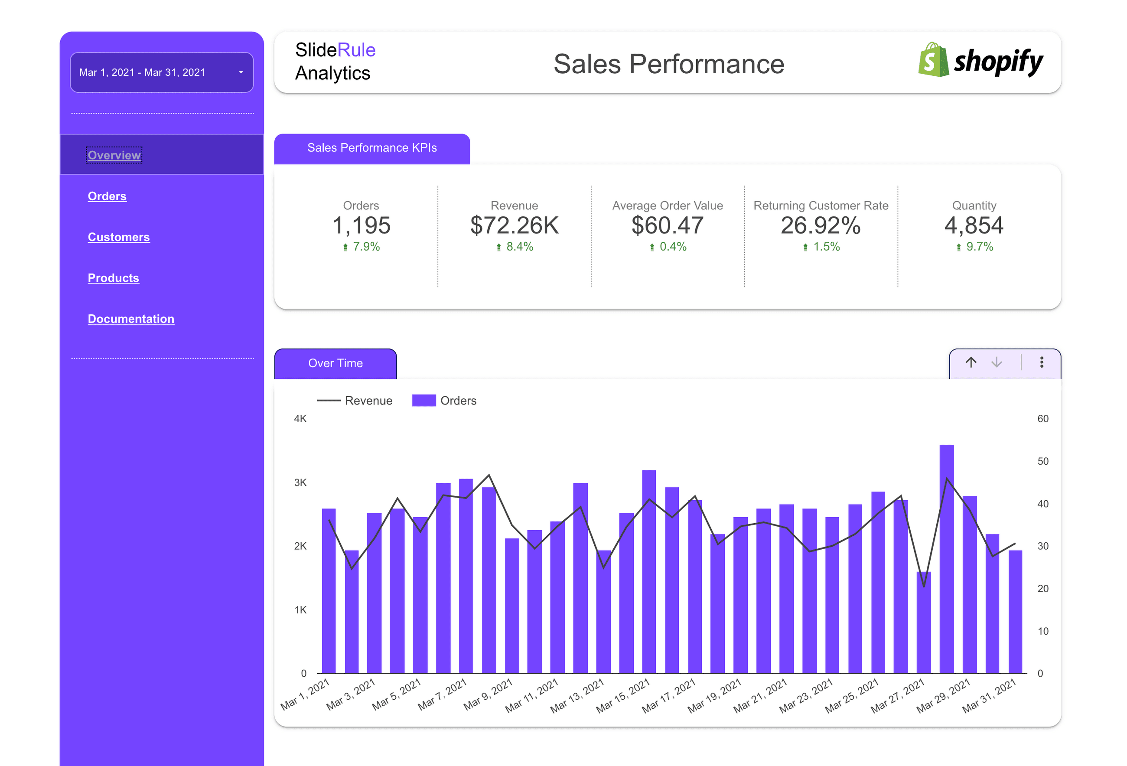Open the Documentation link
The height and width of the screenshot is (766, 1127).
click(131, 319)
